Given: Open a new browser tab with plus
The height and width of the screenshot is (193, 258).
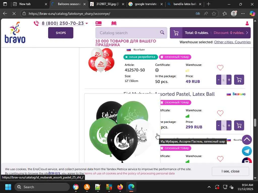Looking at the screenshot, I should pos(208,4).
